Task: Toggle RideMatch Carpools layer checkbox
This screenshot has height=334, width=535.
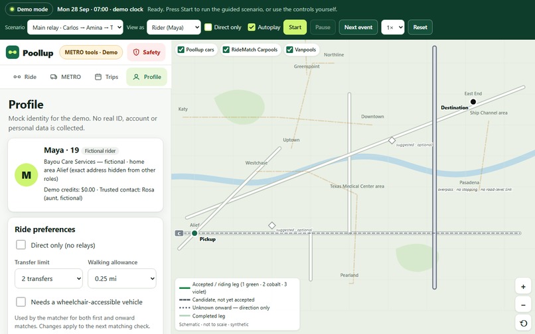Action: (x=226, y=50)
